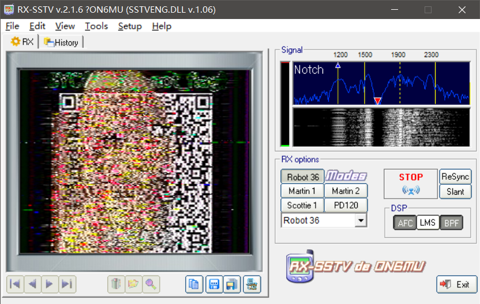Viewport: 480px width, 304px height.
Task: Click the app icon in title bar
Action: (x=9, y=9)
